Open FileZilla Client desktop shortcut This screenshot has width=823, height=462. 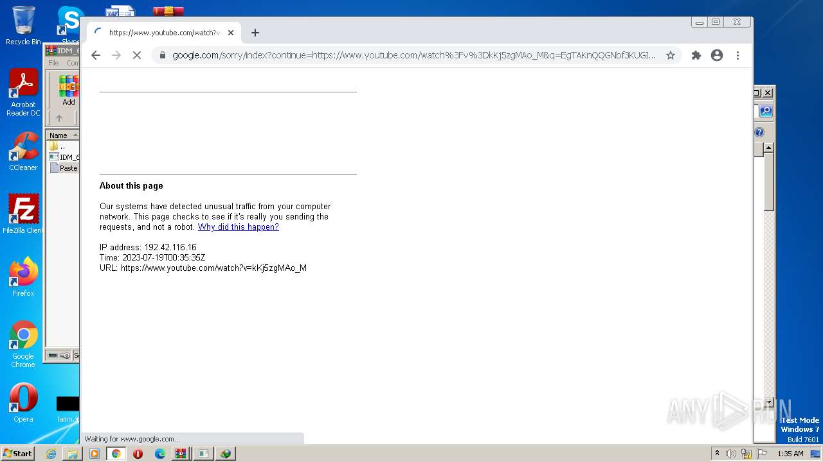(23, 214)
